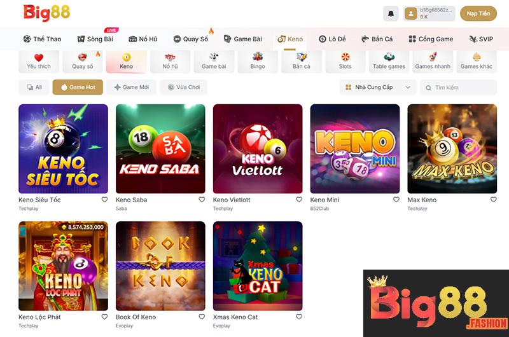509x337 pixels.
Task: Open the Keno Mini game thumbnail
Action: pyautogui.click(x=354, y=149)
